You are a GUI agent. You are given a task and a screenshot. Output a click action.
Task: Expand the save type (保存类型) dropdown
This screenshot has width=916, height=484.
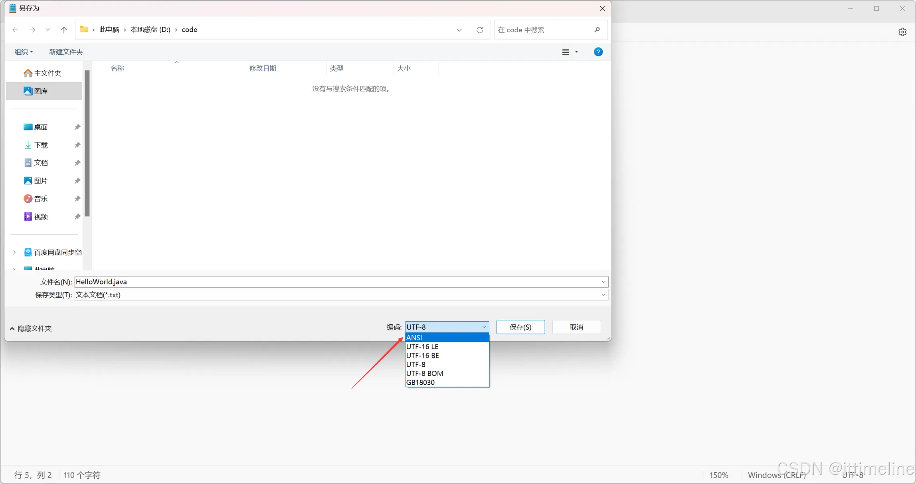click(603, 295)
